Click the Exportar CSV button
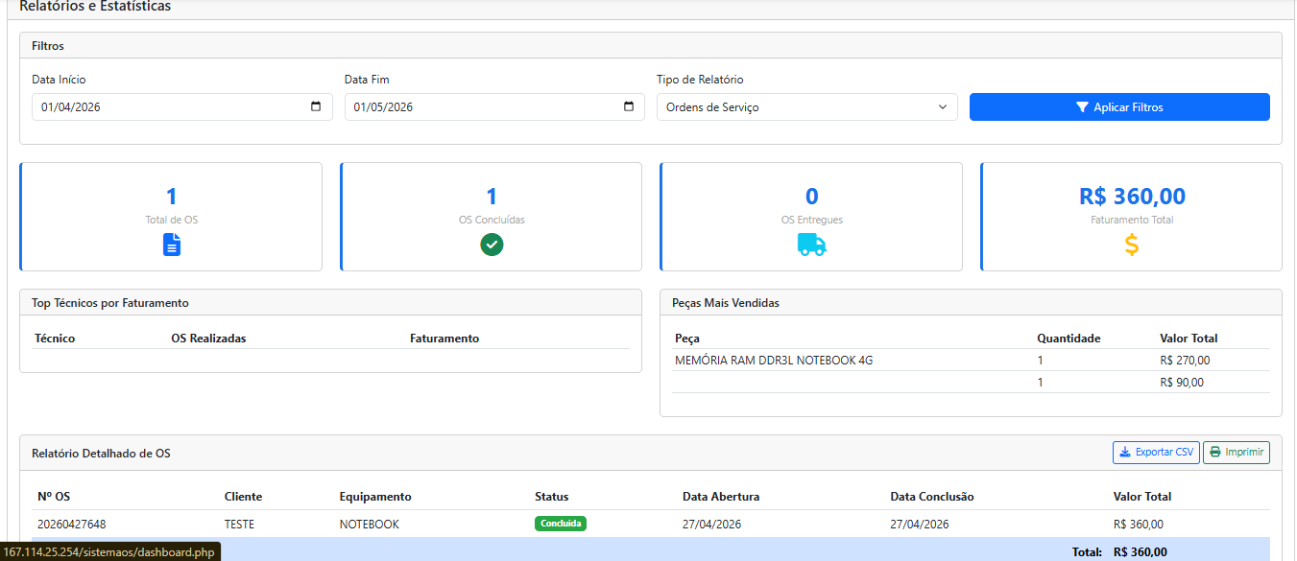 click(x=1156, y=452)
